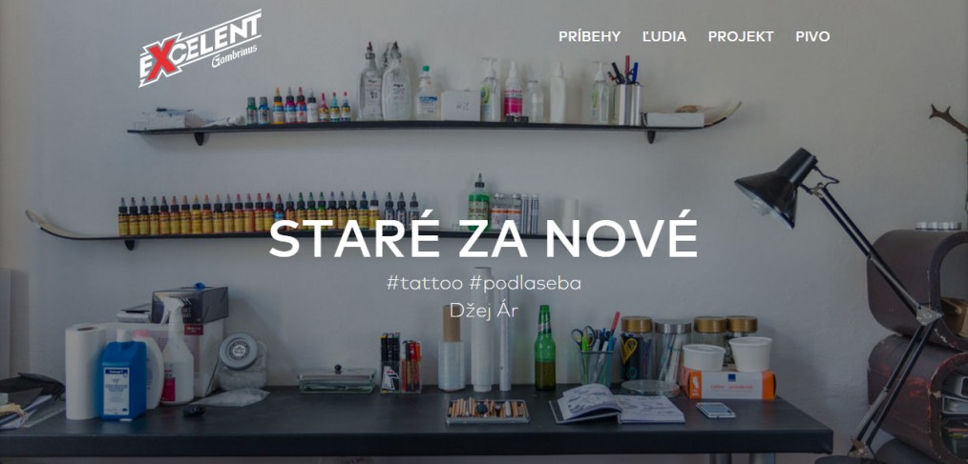Open the PRÍBEHY menu item
The image size is (968, 464).
coord(590,36)
